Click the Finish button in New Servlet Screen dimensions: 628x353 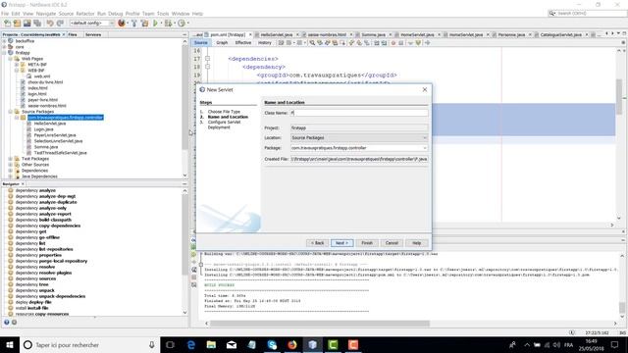point(367,243)
